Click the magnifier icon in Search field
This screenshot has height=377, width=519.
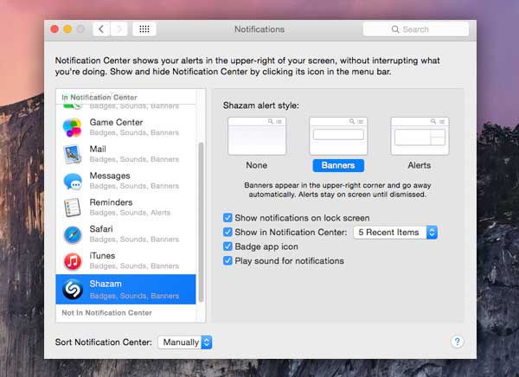pos(395,29)
